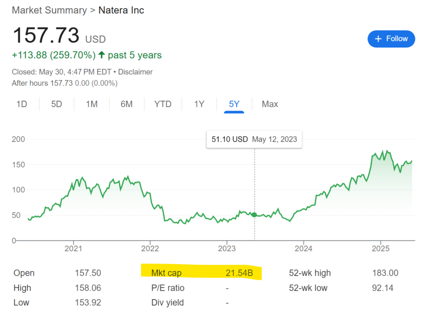431x316 pixels.
Task: Click the 52-wk high label
Action: (x=310, y=273)
